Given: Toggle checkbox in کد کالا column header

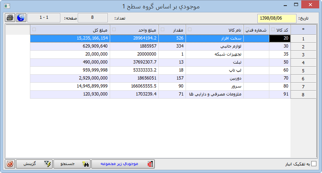Looking at the screenshot, I should pos(273,30).
